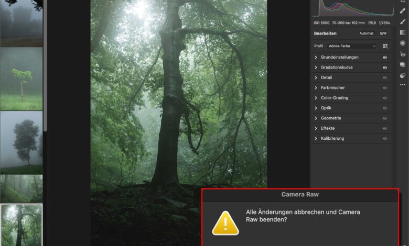409x246 pixels.
Task: Click the Bearbeiten panel heading
Action: tap(325, 33)
